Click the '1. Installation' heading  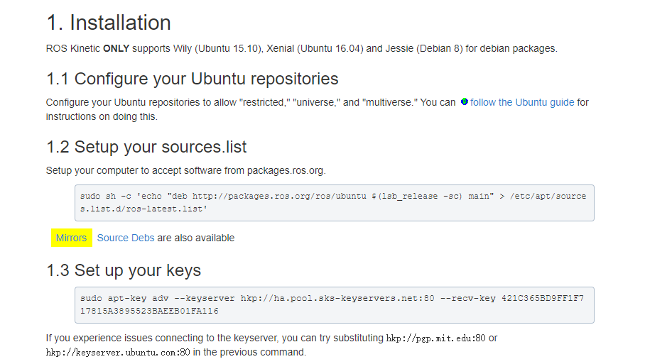pyautogui.click(x=109, y=22)
